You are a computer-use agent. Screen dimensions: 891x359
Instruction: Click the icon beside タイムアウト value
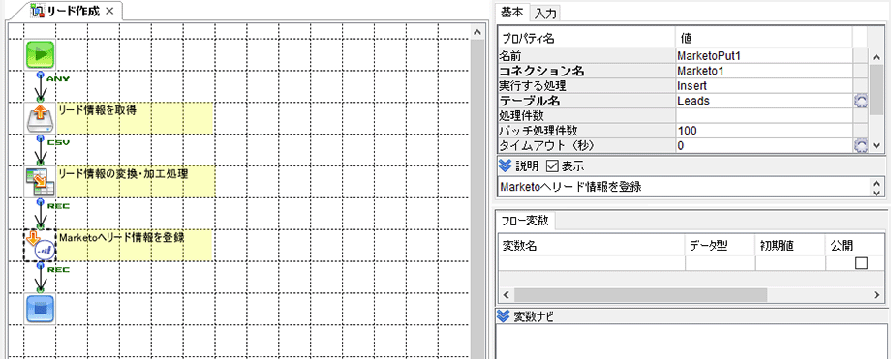860,146
